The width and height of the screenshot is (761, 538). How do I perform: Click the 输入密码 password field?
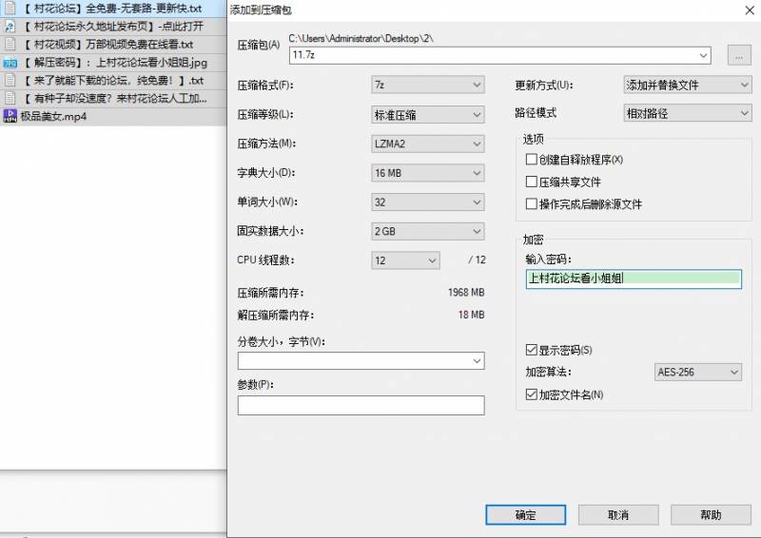[x=633, y=279]
